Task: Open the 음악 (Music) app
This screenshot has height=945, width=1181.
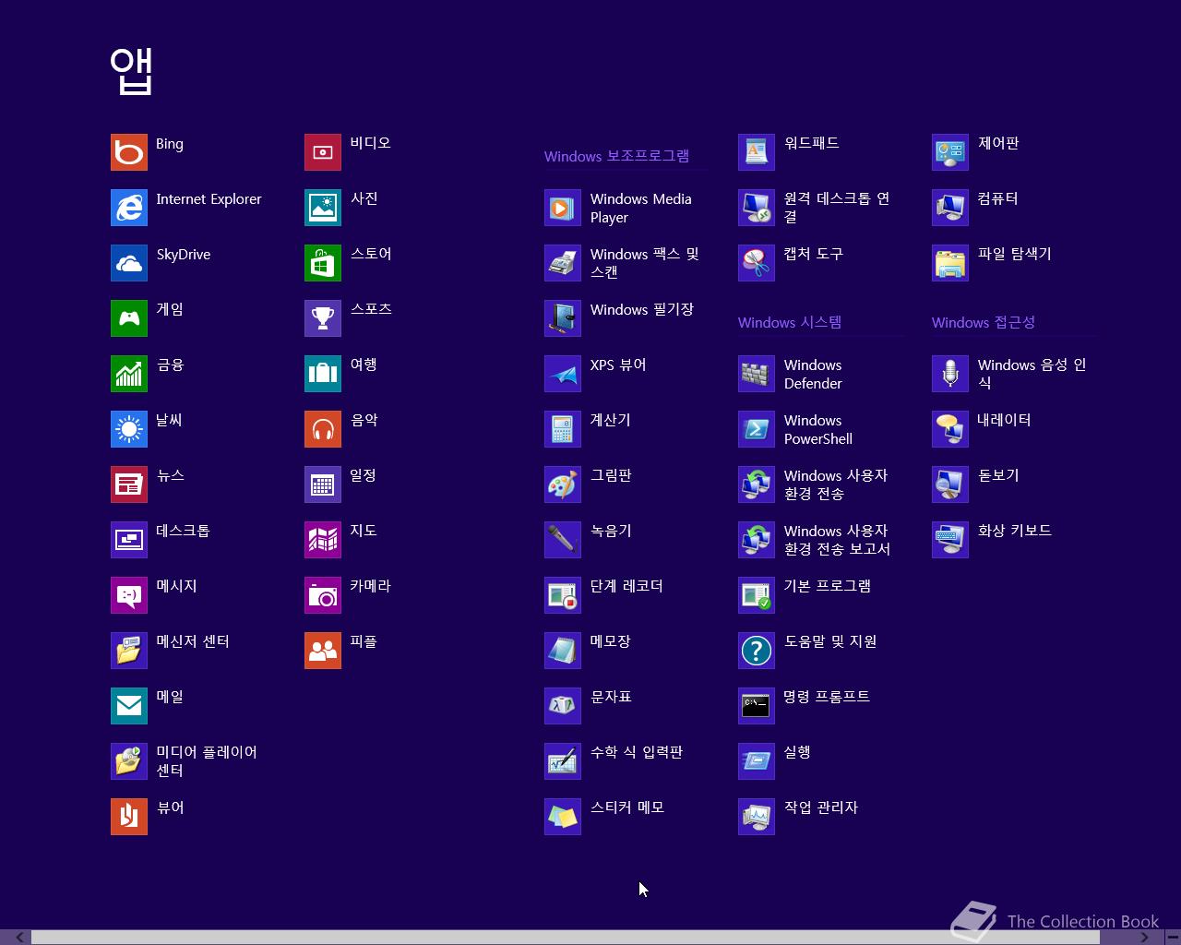Action: pos(342,429)
